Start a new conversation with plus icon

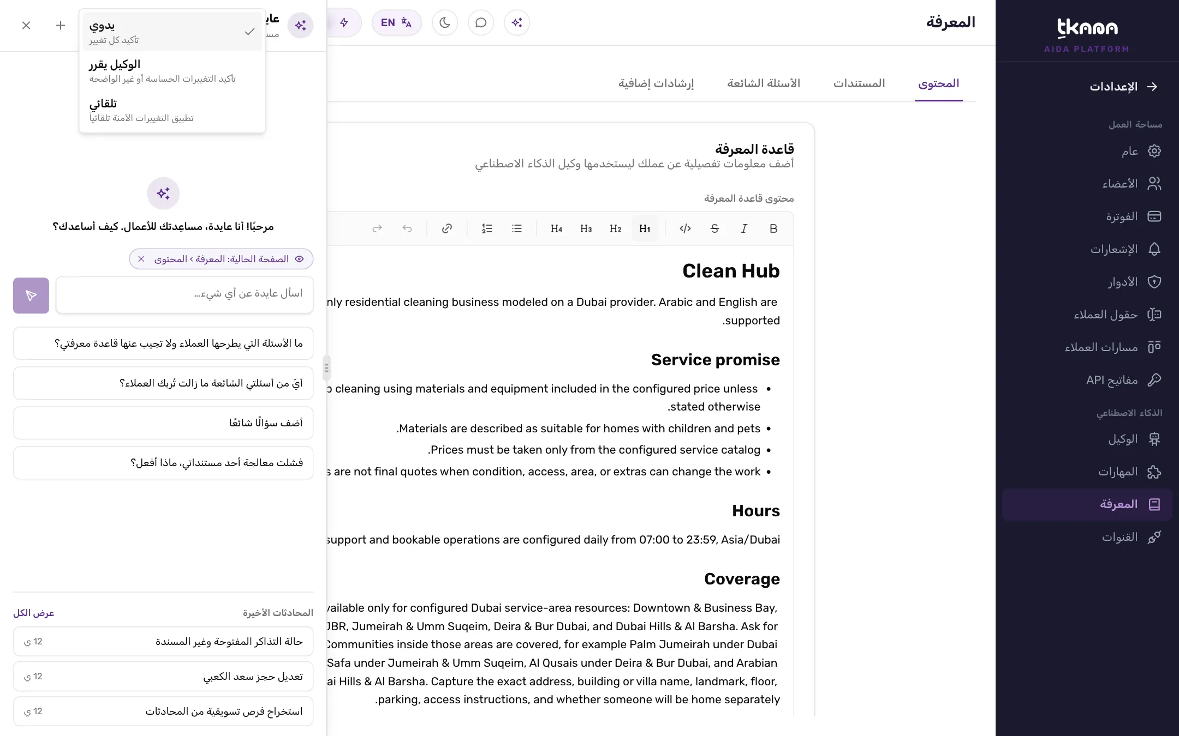61,25
